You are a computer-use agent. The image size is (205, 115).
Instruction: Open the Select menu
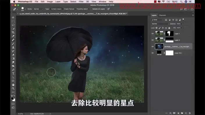(73, 1)
